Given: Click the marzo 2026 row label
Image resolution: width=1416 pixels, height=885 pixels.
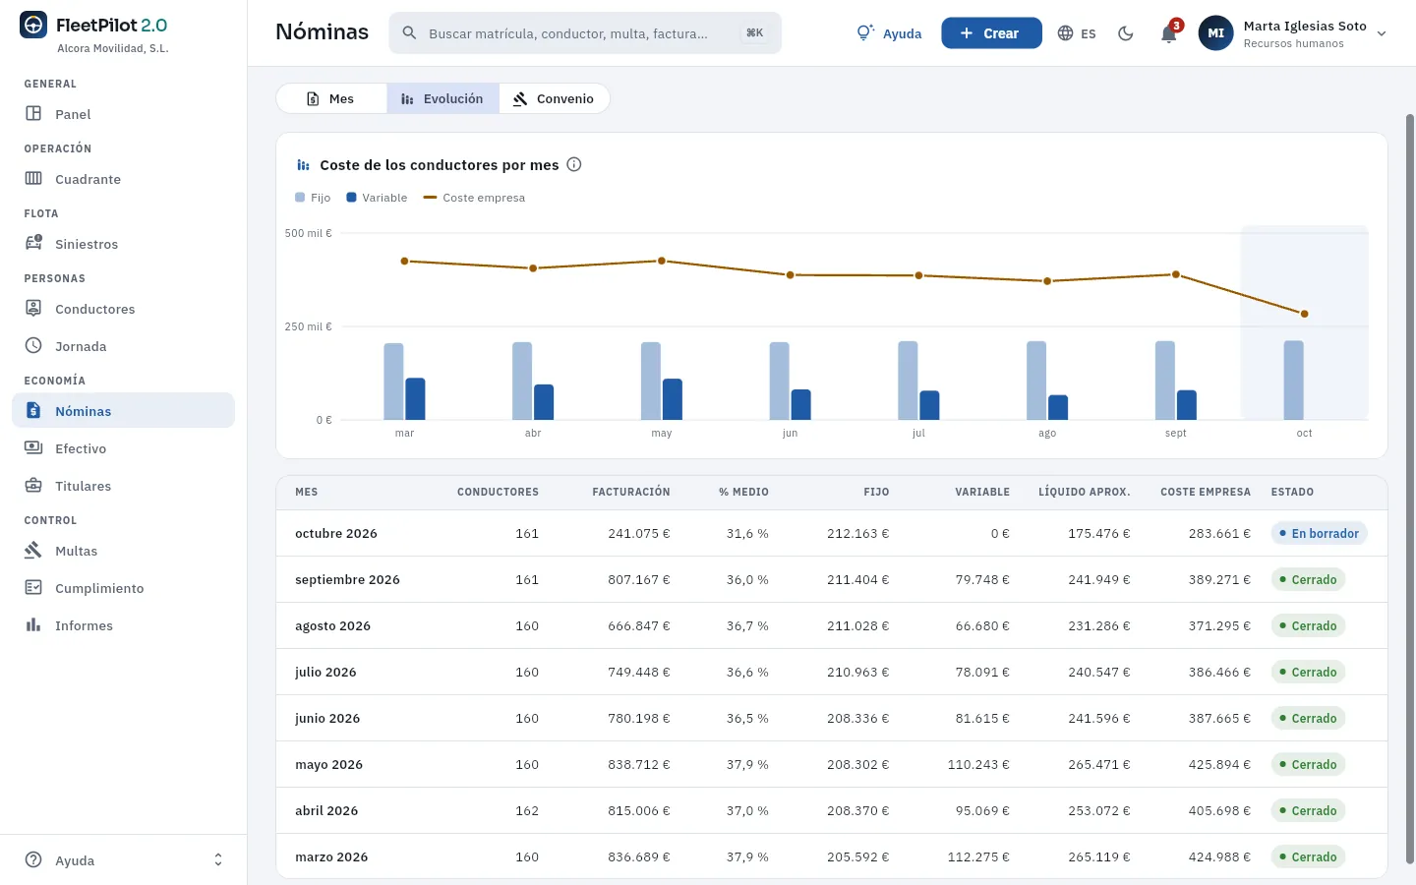Looking at the screenshot, I should pyautogui.click(x=331, y=856).
